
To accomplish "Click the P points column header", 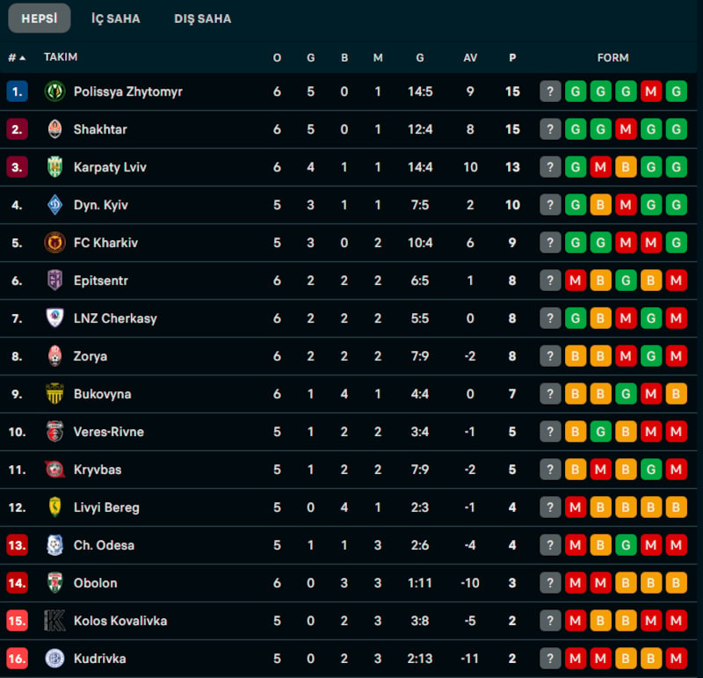I will point(512,57).
